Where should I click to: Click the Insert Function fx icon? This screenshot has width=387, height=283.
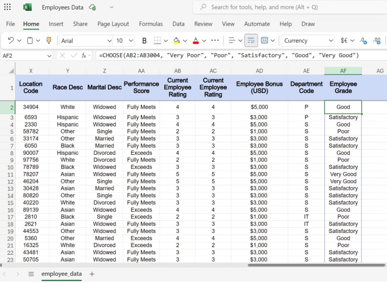pos(84,56)
